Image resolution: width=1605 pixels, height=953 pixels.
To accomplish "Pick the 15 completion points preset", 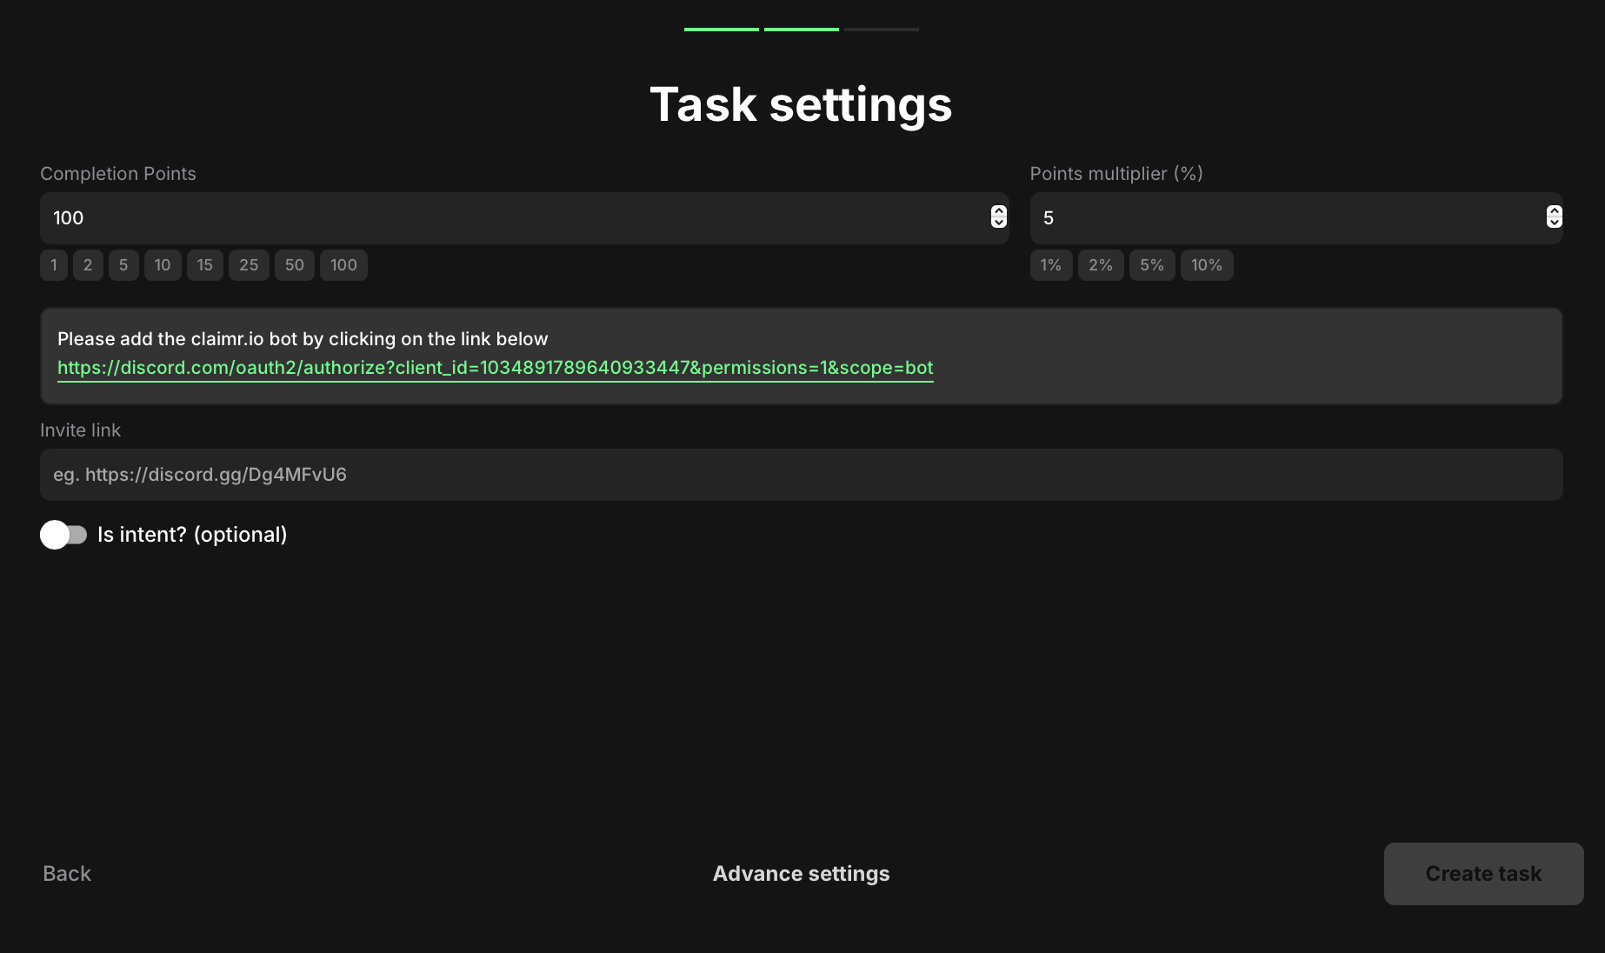I will pyautogui.click(x=205, y=265).
